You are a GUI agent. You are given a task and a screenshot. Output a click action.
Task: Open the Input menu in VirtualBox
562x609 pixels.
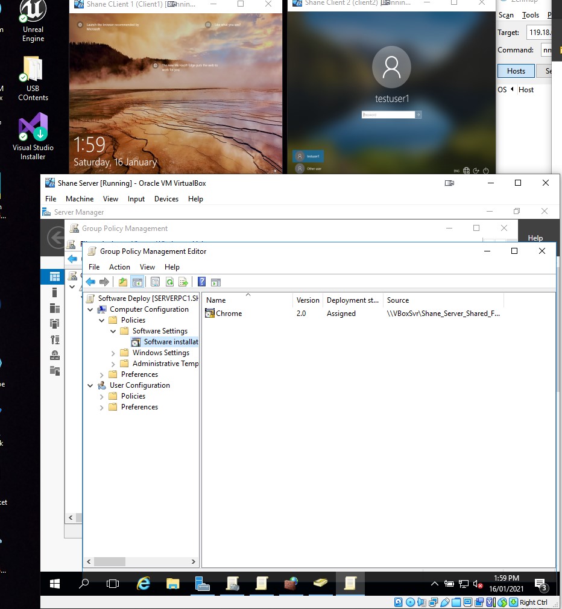tap(136, 199)
